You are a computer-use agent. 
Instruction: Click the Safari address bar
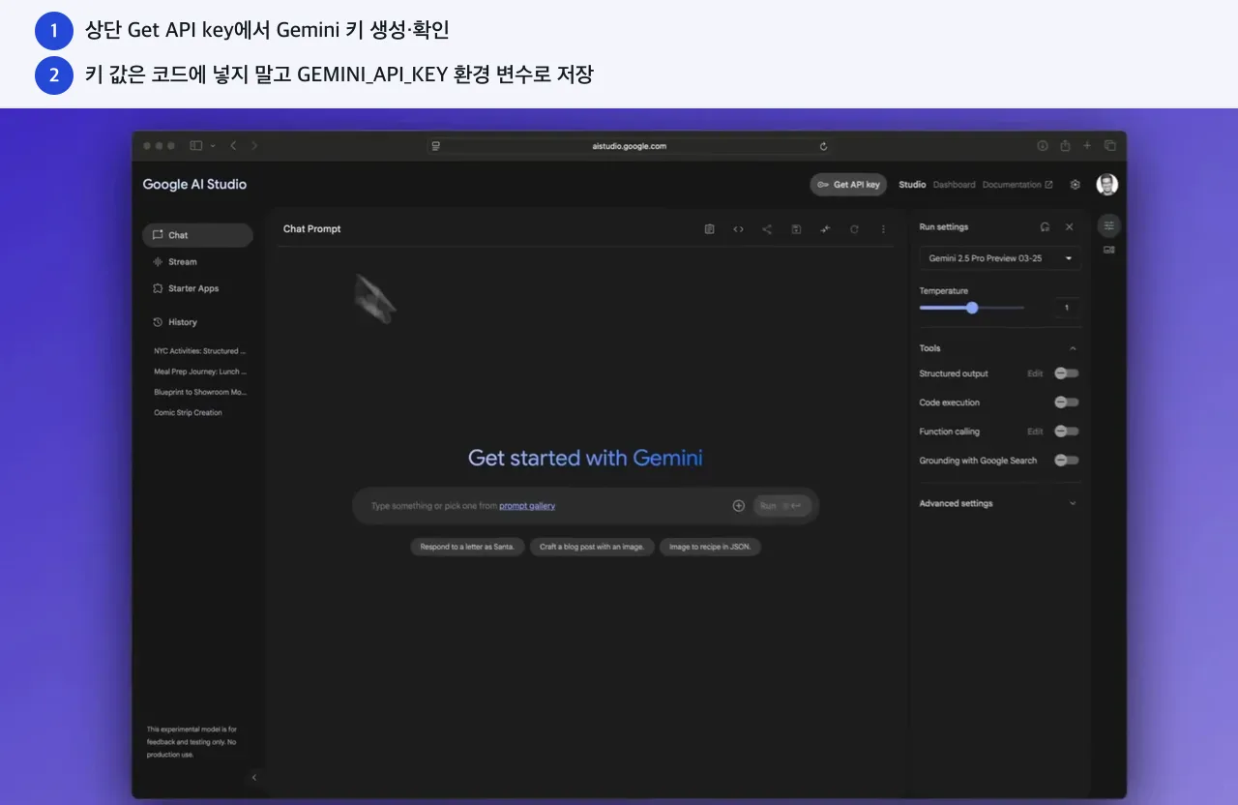(x=630, y=146)
